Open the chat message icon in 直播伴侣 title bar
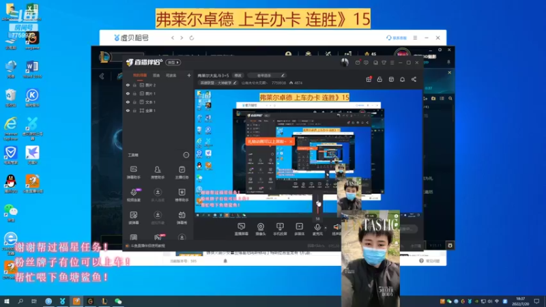The width and height of the screenshot is (546, 307). point(366,63)
